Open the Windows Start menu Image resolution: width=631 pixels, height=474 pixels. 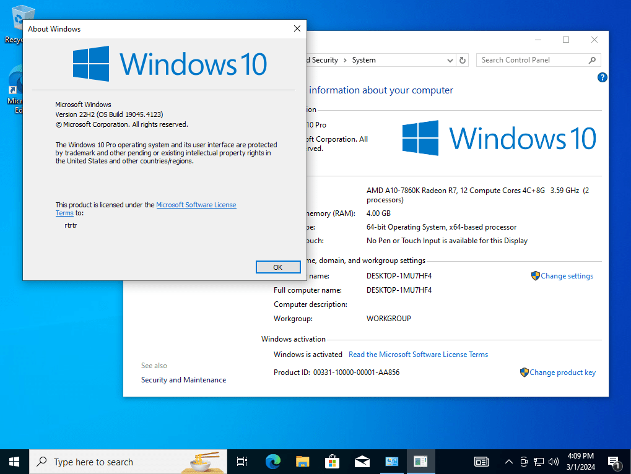coord(14,462)
